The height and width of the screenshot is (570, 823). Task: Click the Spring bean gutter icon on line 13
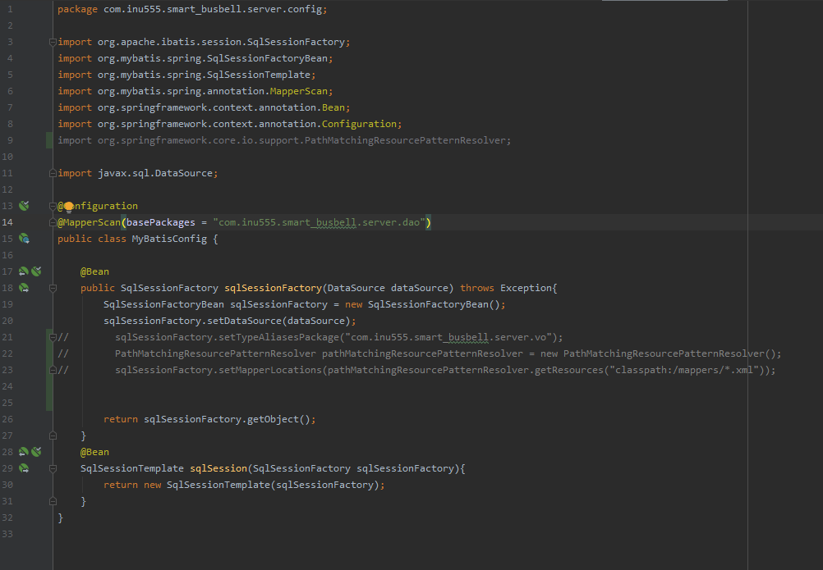(x=23, y=205)
